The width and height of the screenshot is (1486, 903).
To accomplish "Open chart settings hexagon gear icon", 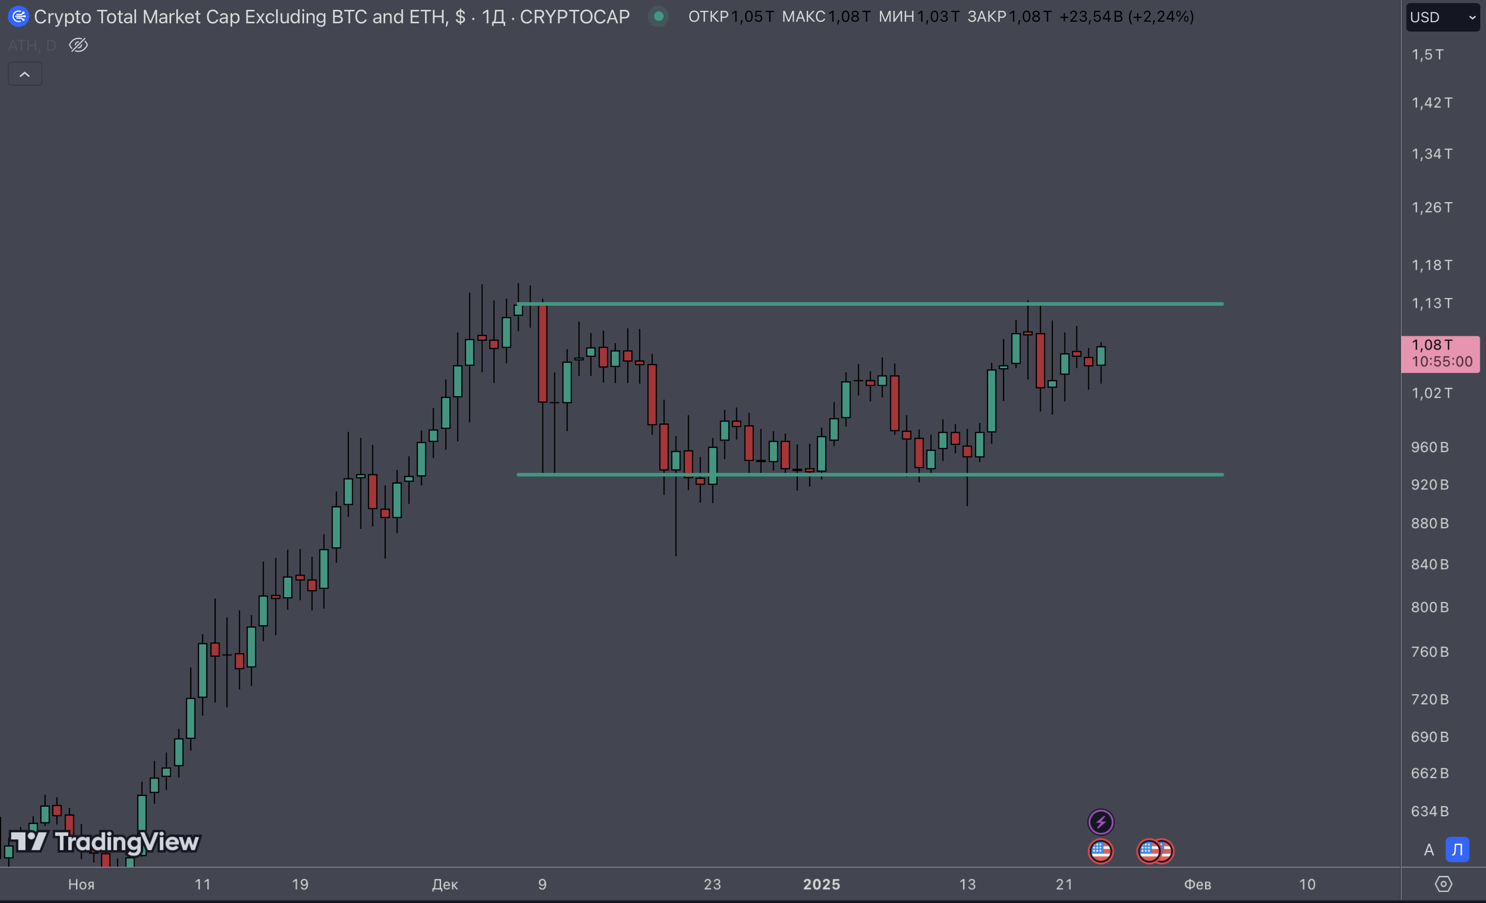I will [x=1443, y=884].
